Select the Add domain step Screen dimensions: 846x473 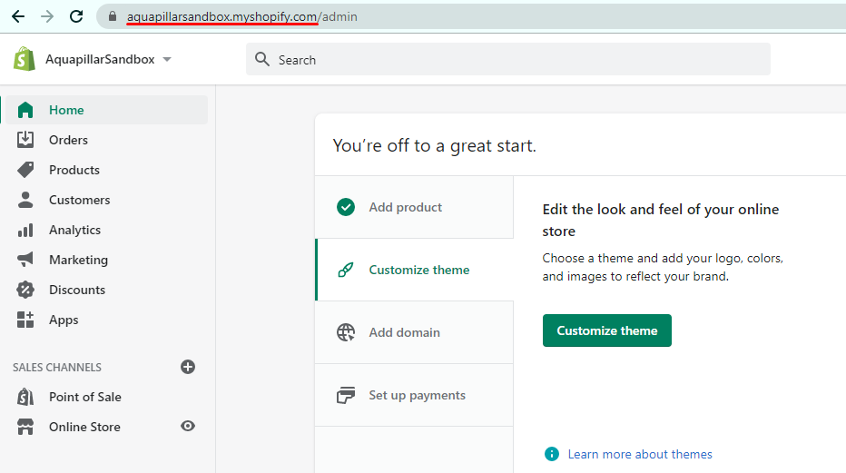[x=404, y=332]
